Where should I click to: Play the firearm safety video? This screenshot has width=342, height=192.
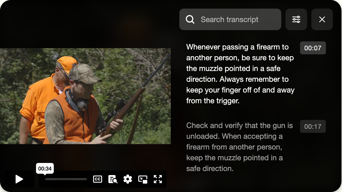pyautogui.click(x=19, y=179)
